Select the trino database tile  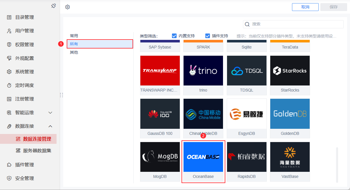click(203, 75)
